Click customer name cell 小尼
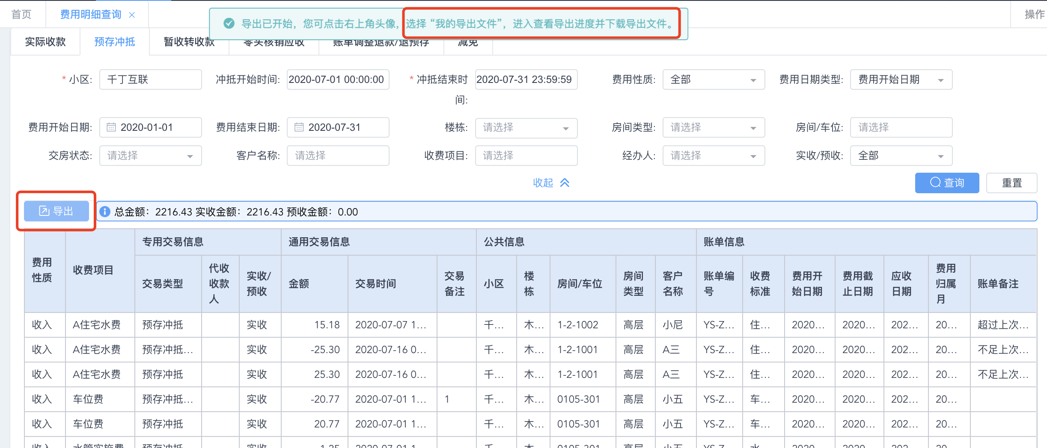The width and height of the screenshot is (1047, 448). [x=676, y=325]
